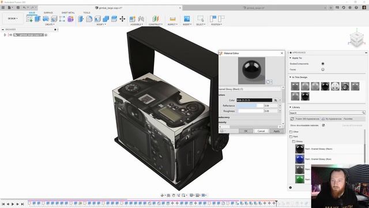
Task: Collapse the Apply To section
Action: click(290, 58)
